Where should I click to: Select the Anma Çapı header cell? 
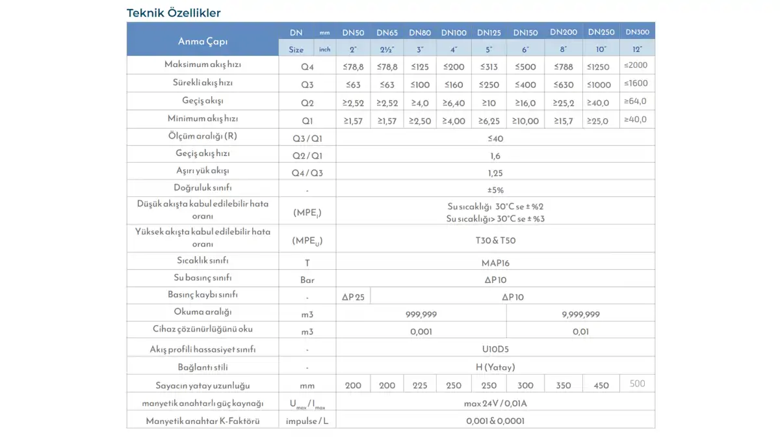202,41
